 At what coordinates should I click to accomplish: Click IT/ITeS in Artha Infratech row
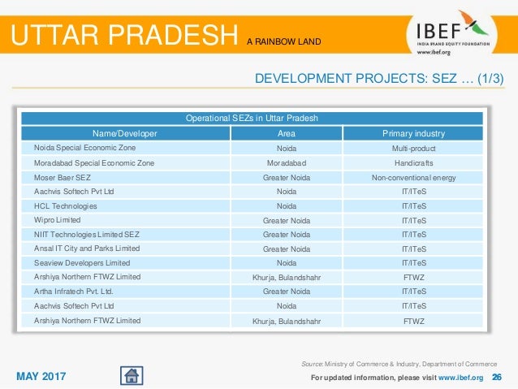pos(413,292)
